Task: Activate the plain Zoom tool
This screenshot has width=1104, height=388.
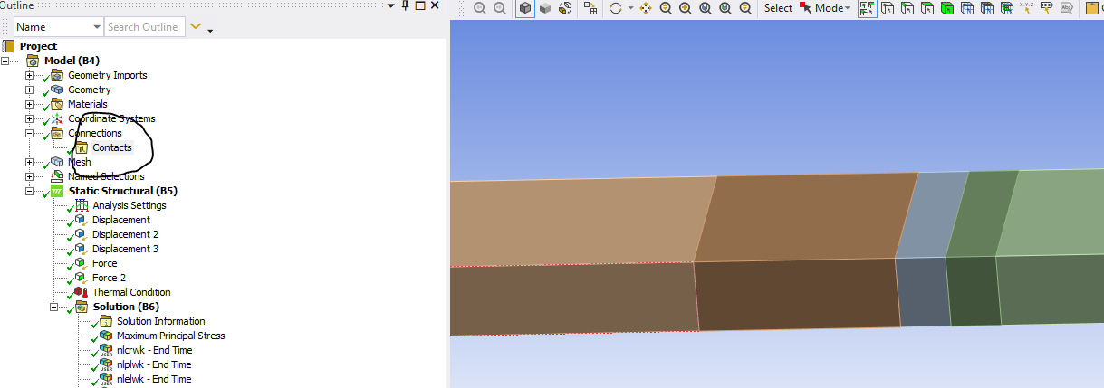Action: [x=666, y=8]
